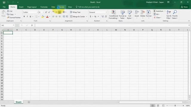
Task: Switch to the View tab
Action: (70, 7)
